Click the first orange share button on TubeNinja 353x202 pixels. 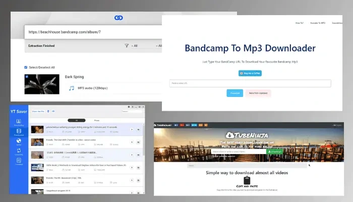[200, 125]
